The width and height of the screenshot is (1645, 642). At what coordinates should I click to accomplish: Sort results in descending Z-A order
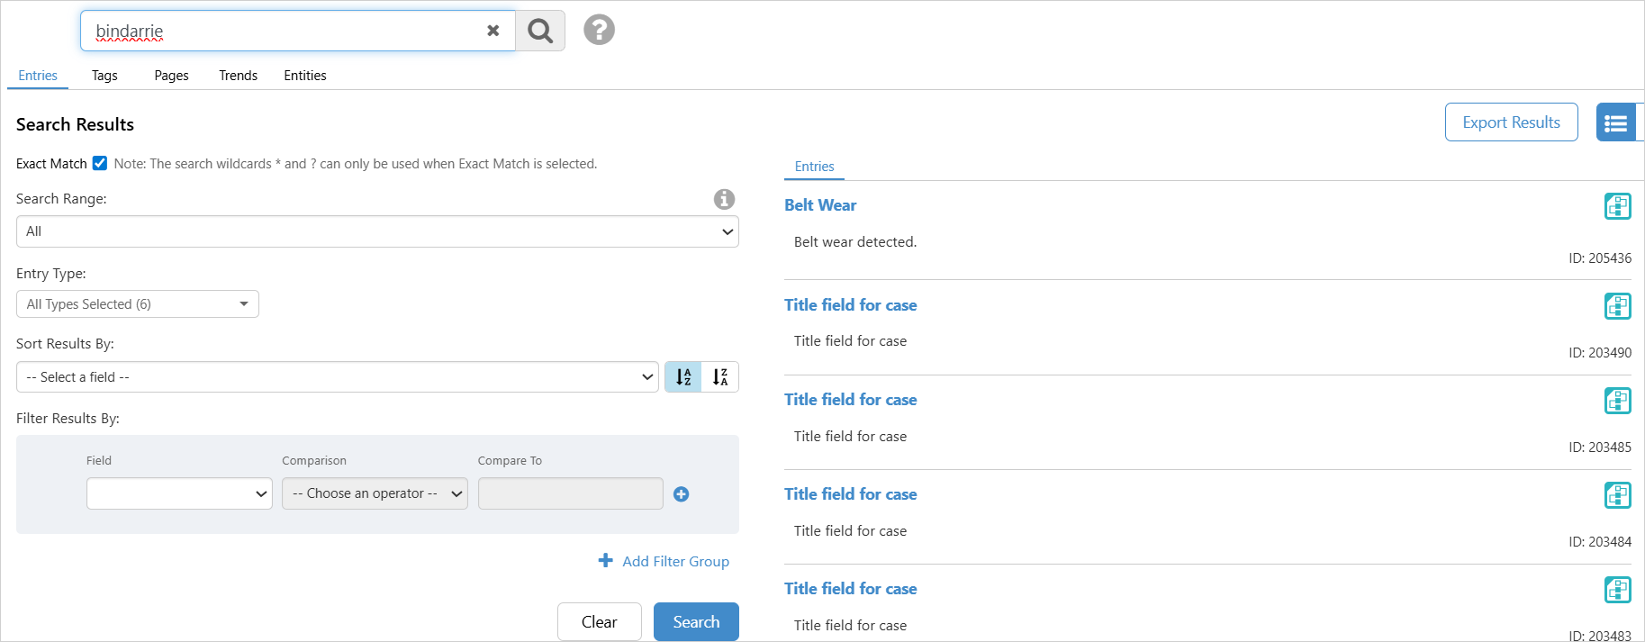pos(720,377)
